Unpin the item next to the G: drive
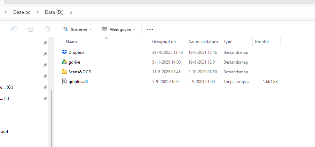Viewport: 315px width, 147px height. (45, 87)
